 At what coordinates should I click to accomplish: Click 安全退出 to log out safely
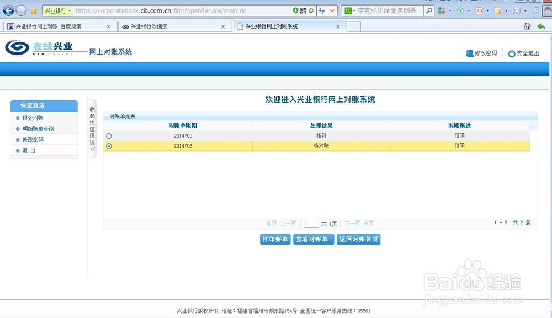528,53
